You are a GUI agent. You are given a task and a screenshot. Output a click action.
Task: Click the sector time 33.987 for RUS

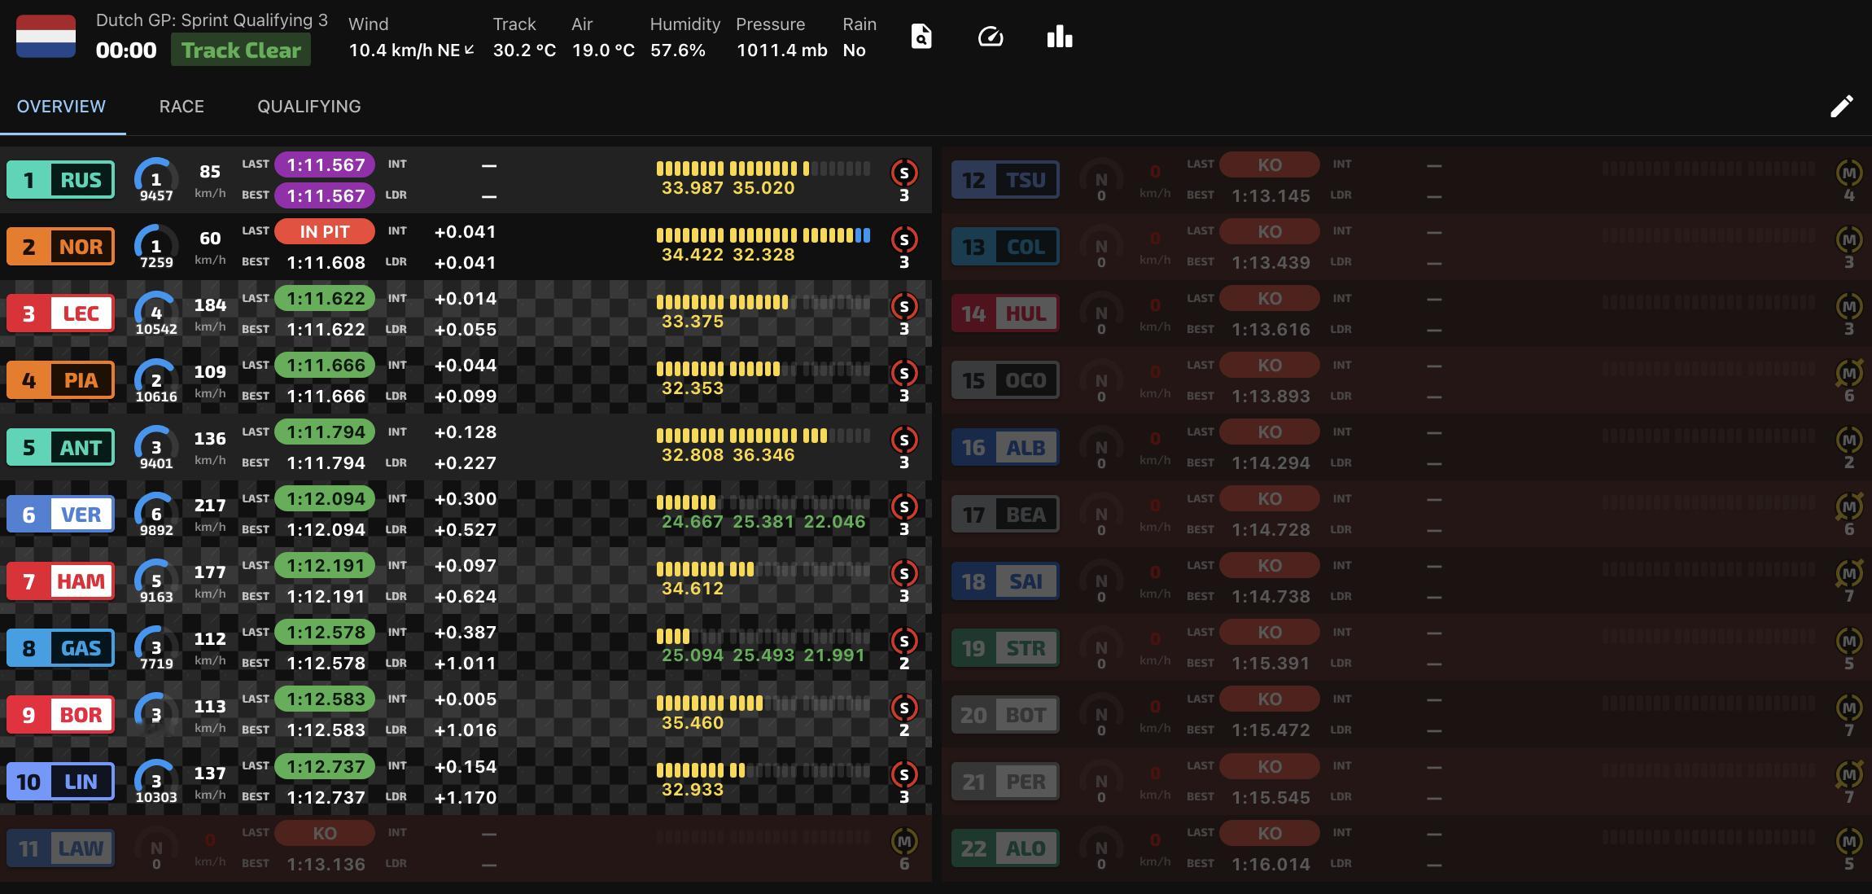pyautogui.click(x=693, y=188)
